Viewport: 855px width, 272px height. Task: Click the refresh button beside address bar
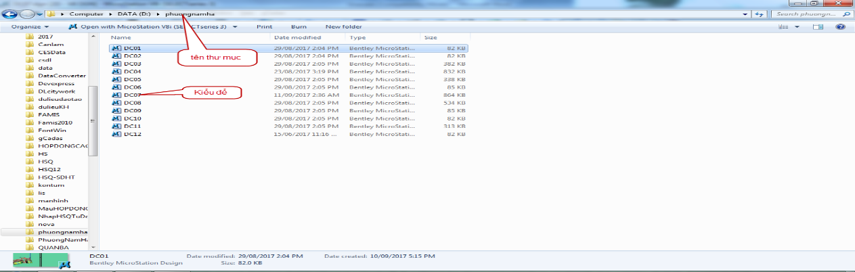[x=761, y=14]
